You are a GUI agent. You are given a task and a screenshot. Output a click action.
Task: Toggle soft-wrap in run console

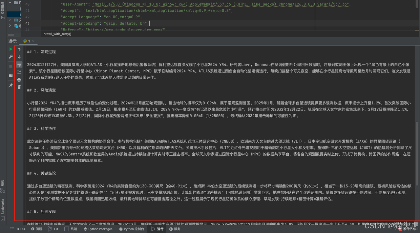pos(19,65)
